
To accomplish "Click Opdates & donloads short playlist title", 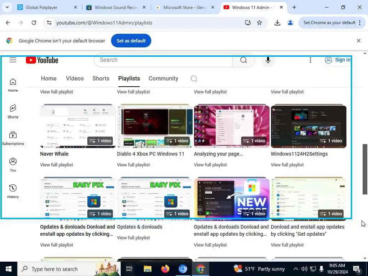I will [x=140, y=227].
